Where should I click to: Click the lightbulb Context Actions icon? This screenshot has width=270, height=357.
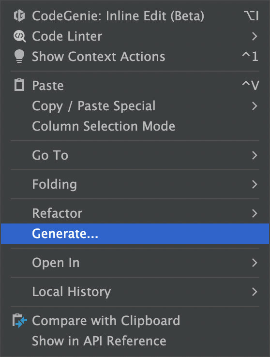[19, 56]
